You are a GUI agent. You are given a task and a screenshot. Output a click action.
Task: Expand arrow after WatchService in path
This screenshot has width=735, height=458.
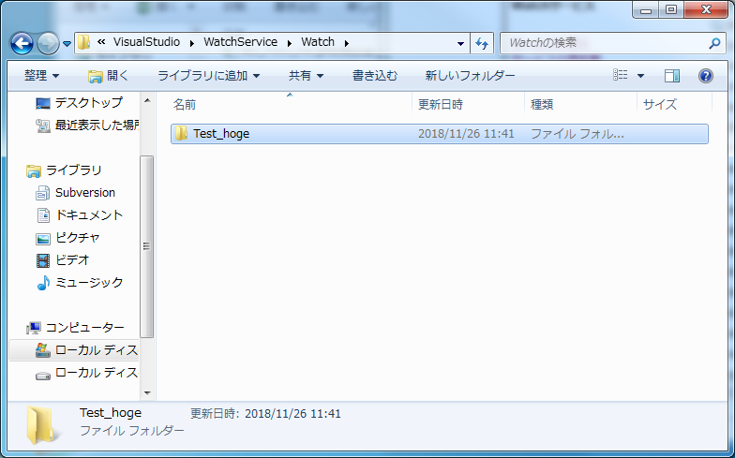pos(290,43)
